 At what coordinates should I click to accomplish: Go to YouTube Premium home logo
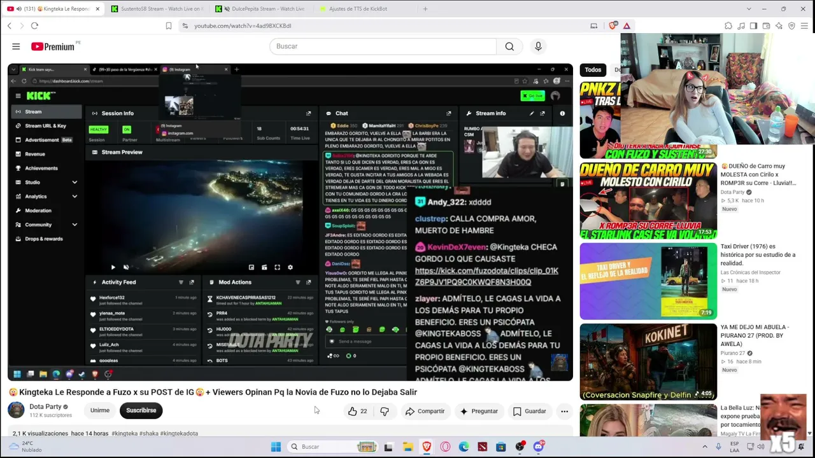[53, 46]
